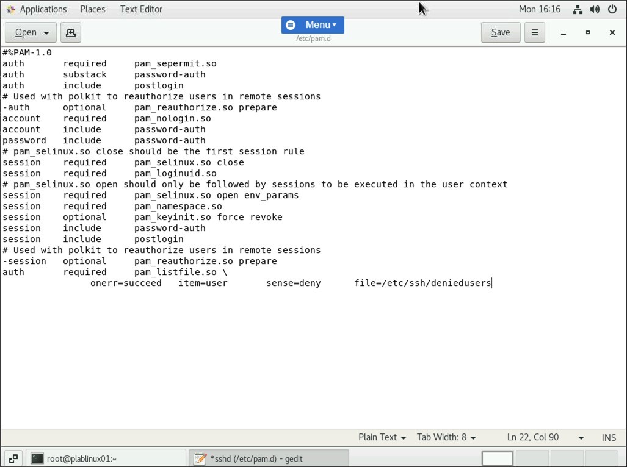Viewport: 627px width, 467px height.
Task: Click the Text Editor menu item
Action: point(140,9)
